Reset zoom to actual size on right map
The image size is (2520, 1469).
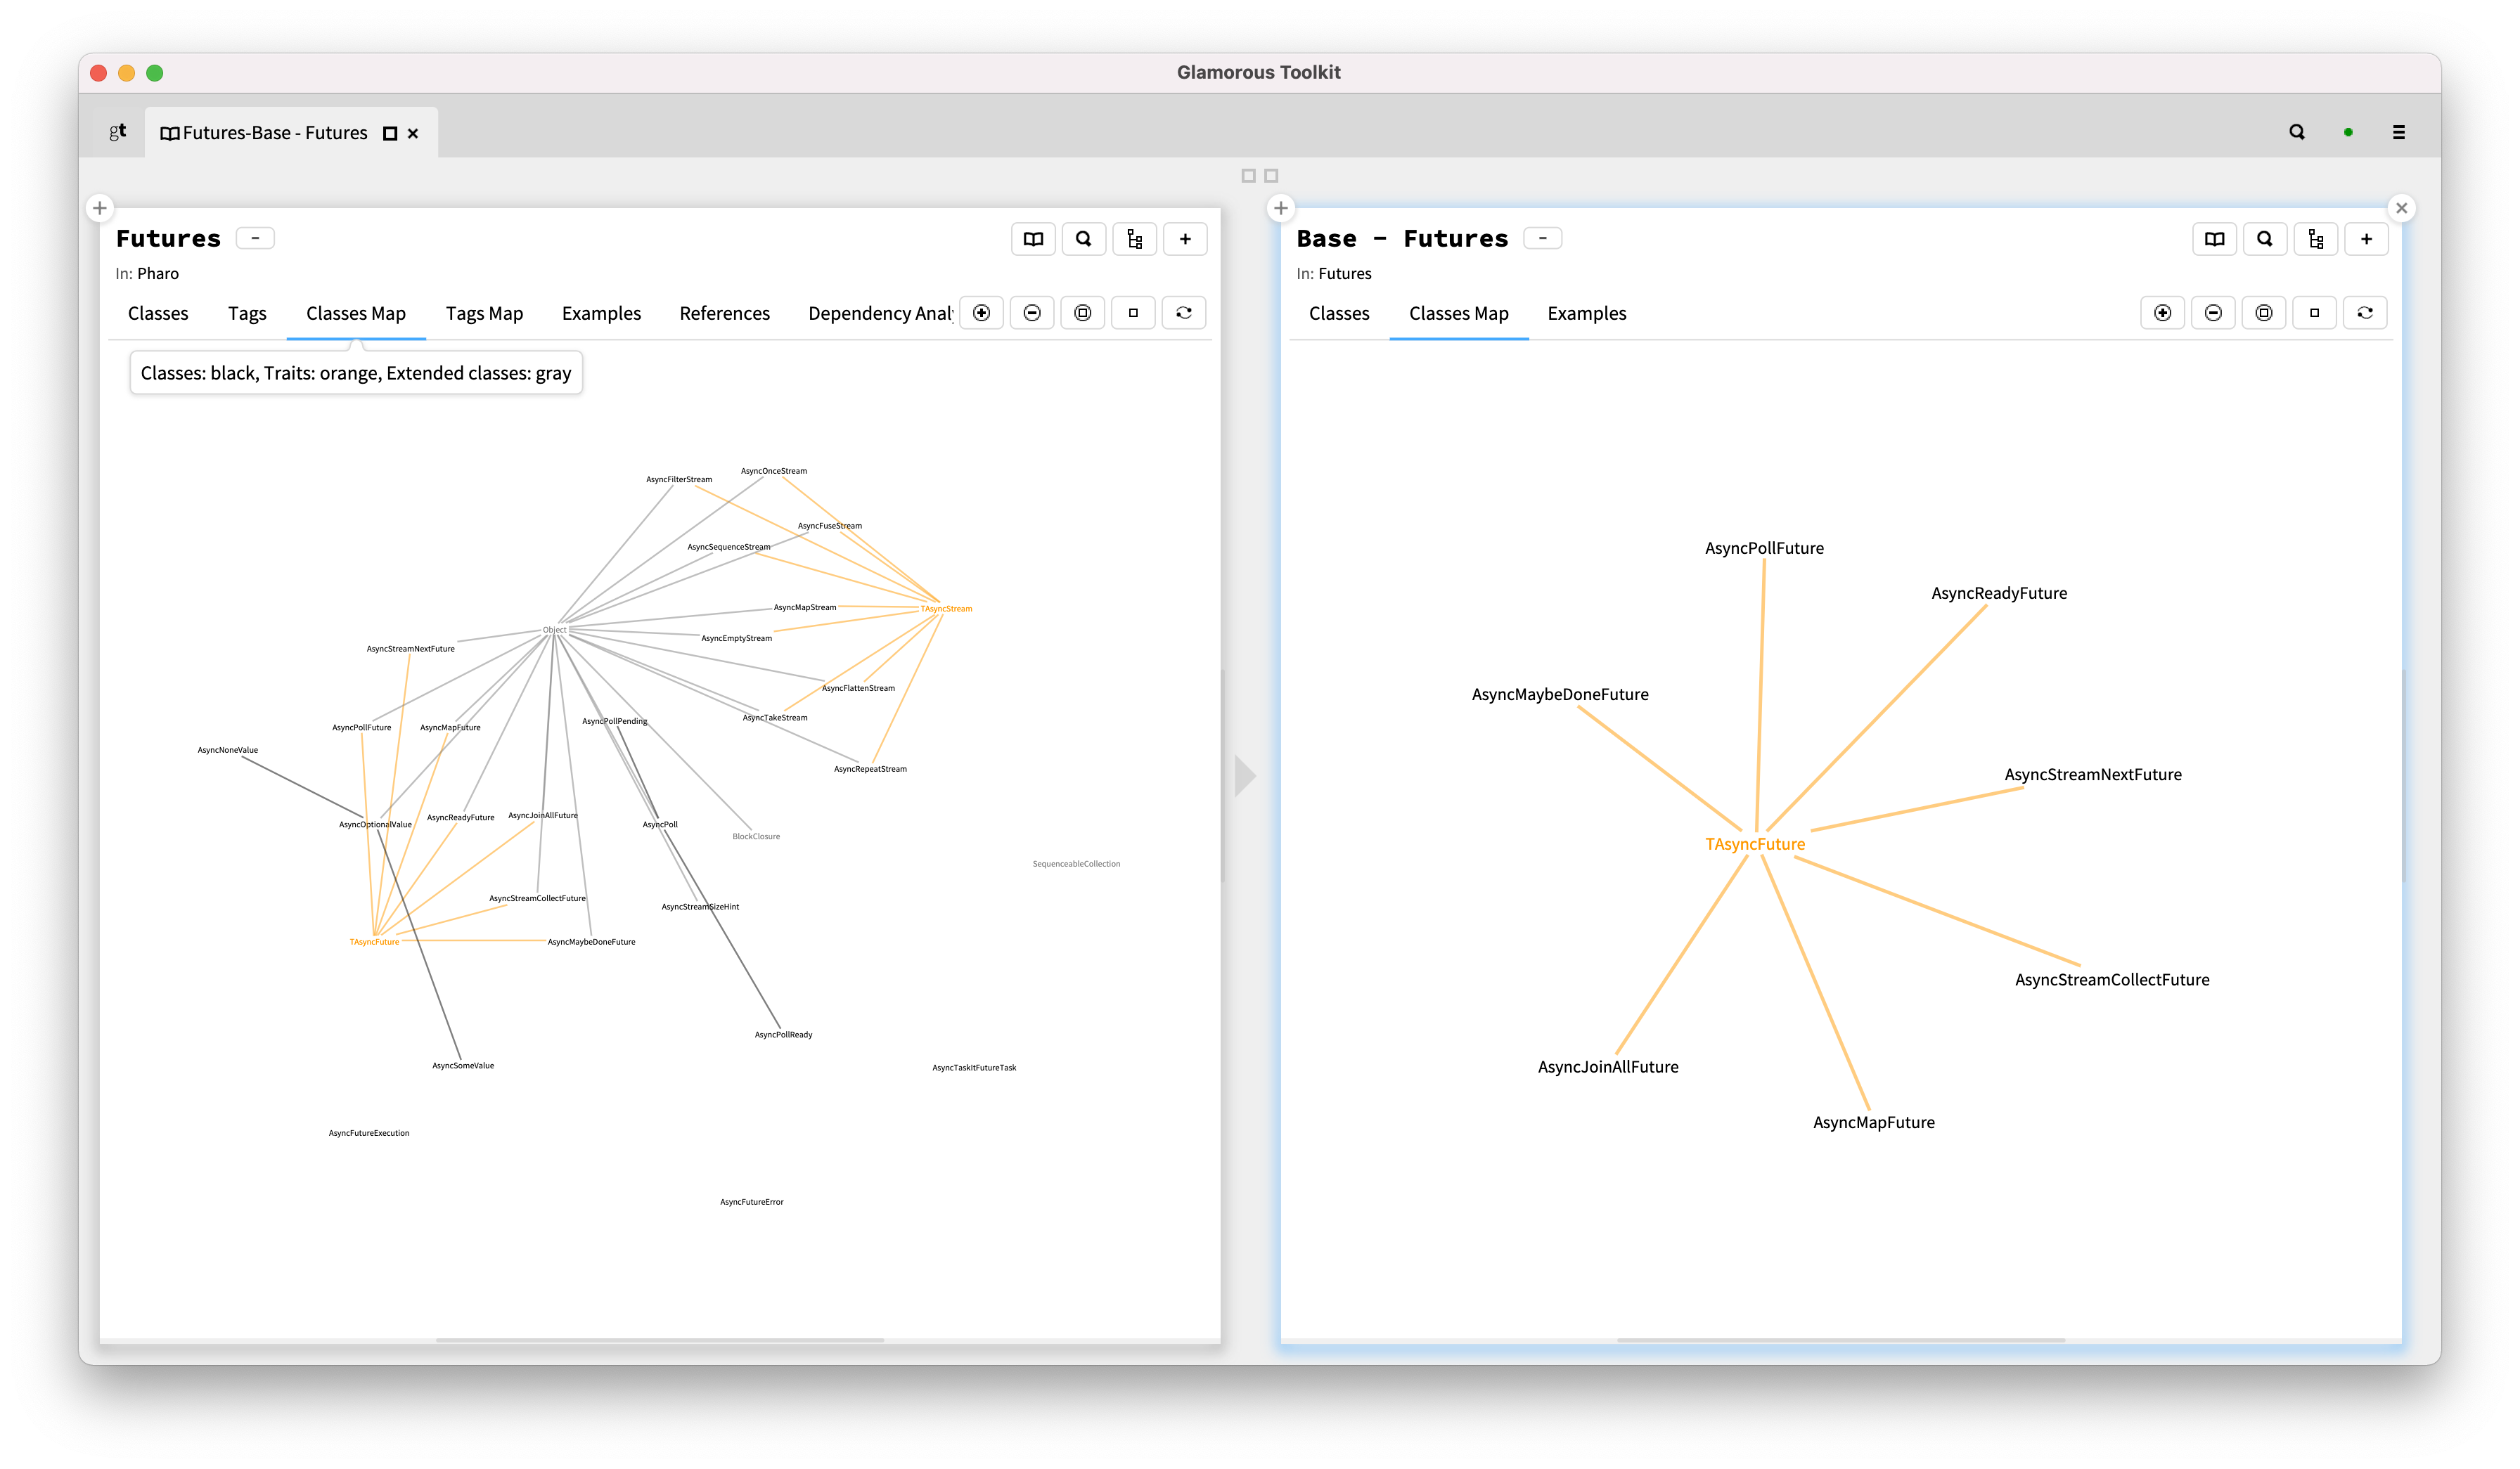coord(2314,312)
